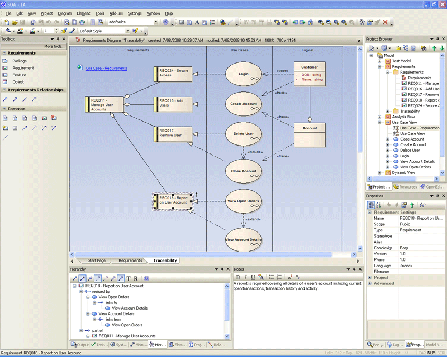Toggle Underline in the Notes toolbar

(252, 277)
